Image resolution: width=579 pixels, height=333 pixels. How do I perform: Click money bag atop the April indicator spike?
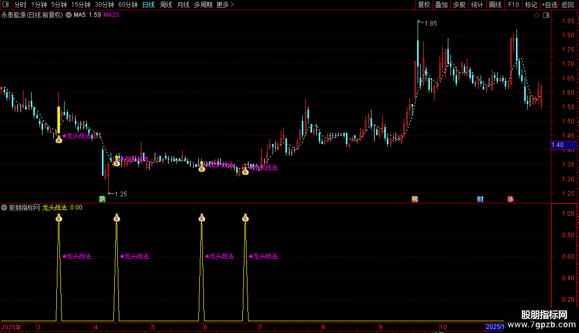[x=117, y=217]
